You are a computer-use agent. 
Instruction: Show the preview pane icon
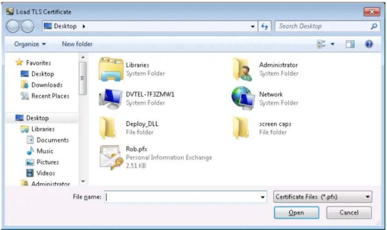click(350, 44)
